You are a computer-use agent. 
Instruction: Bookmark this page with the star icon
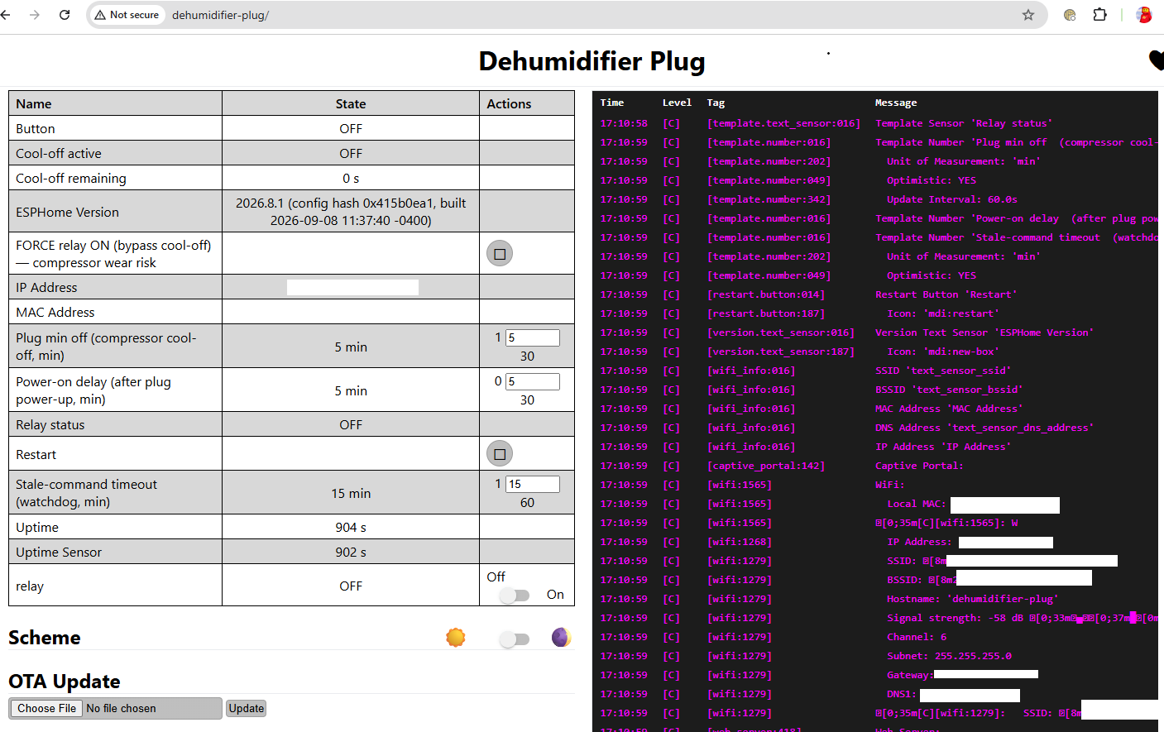pyautogui.click(x=1028, y=15)
